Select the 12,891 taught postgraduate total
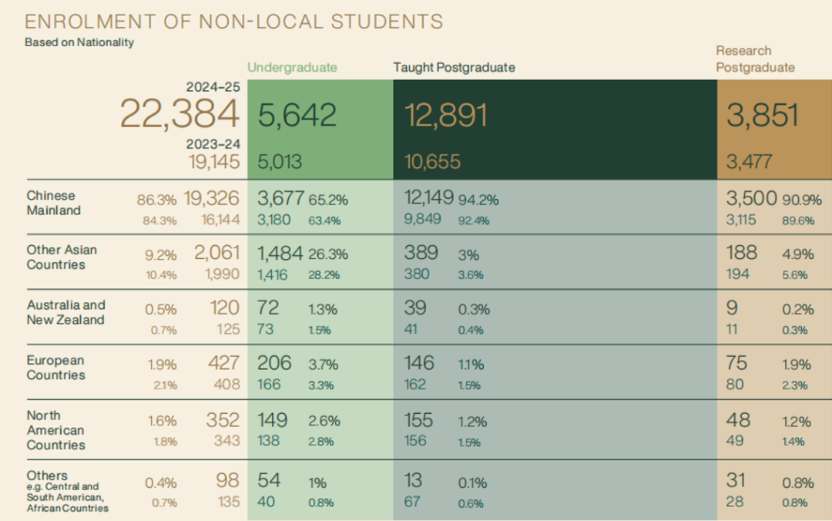The image size is (832, 521). (x=446, y=116)
